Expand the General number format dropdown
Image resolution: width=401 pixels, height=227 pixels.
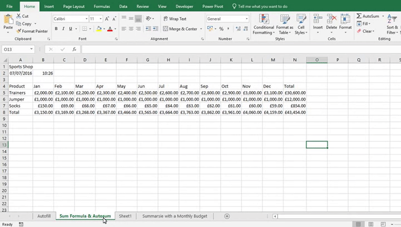tap(247, 18)
